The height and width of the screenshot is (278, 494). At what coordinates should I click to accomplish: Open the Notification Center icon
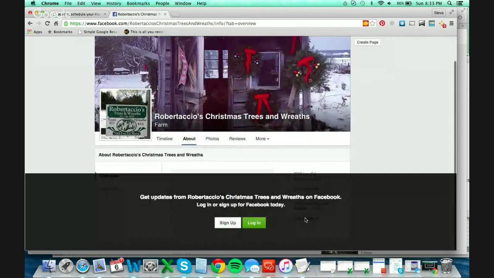[x=460, y=3]
